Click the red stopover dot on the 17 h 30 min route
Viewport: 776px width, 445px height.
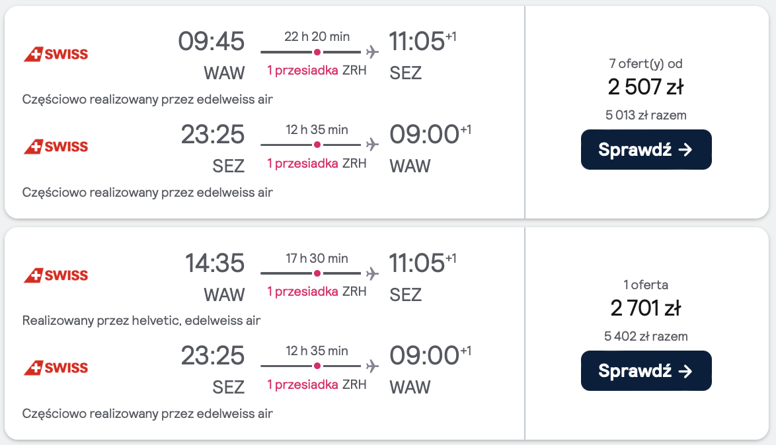coord(317,273)
